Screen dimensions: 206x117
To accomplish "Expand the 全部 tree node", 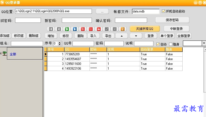I will click(x=1, y=53).
